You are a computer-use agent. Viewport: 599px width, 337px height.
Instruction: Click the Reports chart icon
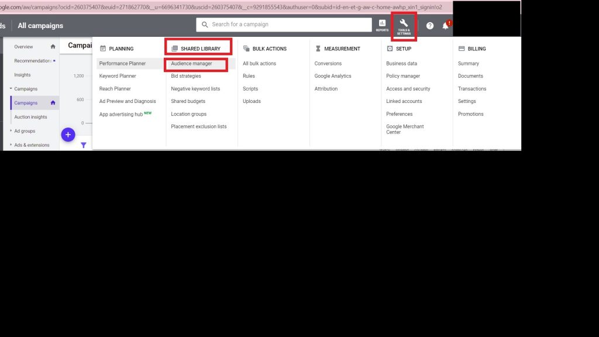click(382, 25)
